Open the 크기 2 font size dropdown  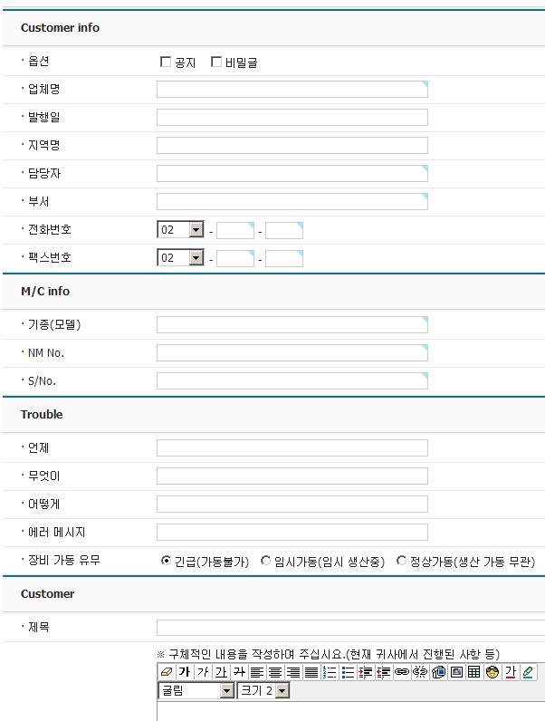(282, 691)
